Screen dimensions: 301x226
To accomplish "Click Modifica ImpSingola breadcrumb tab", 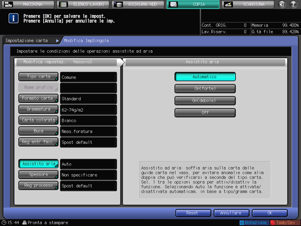I will pos(86,41).
